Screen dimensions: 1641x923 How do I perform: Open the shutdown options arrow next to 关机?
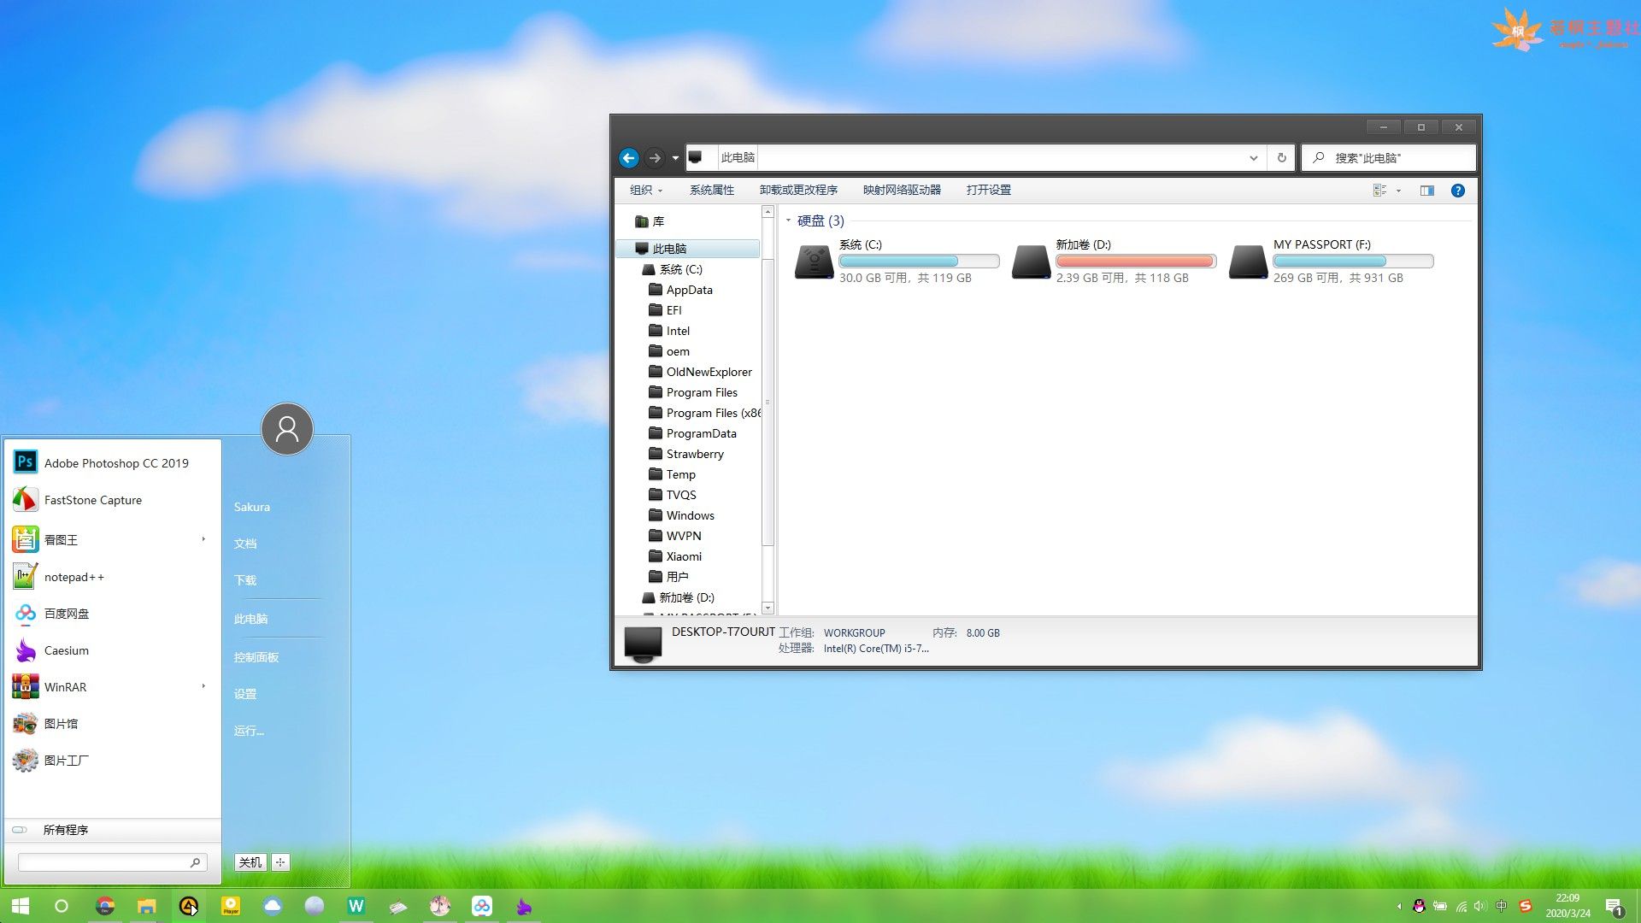(x=280, y=862)
